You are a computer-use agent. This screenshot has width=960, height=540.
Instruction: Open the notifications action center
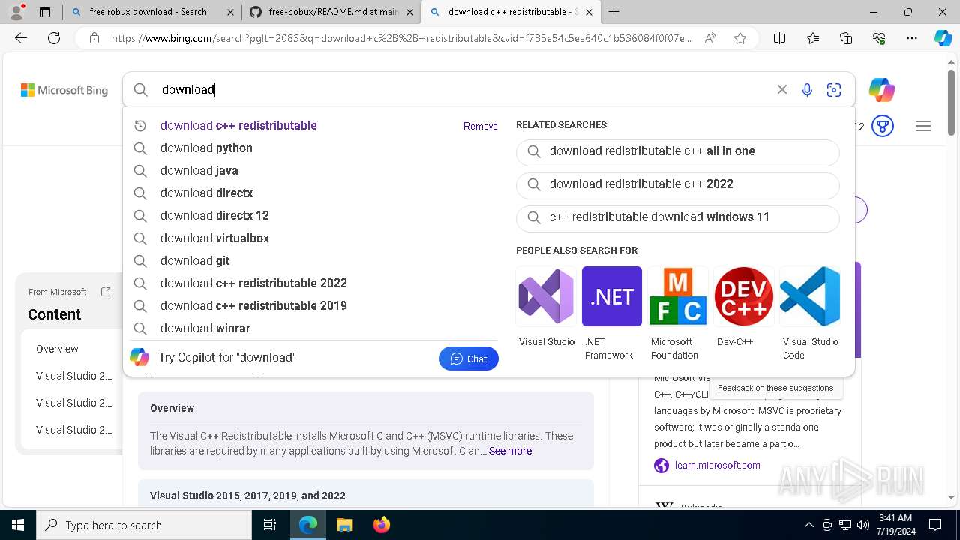[935, 525]
